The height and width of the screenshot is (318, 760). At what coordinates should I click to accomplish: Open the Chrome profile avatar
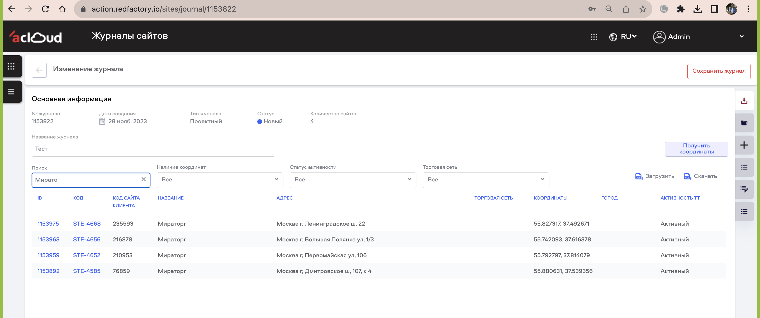click(731, 9)
